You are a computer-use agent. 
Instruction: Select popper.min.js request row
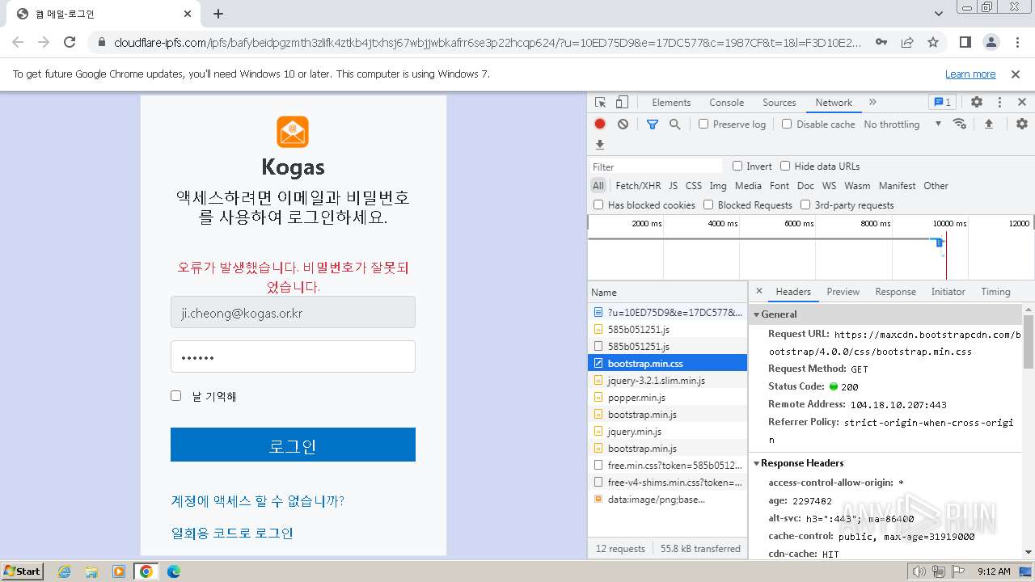pyautogui.click(x=668, y=398)
